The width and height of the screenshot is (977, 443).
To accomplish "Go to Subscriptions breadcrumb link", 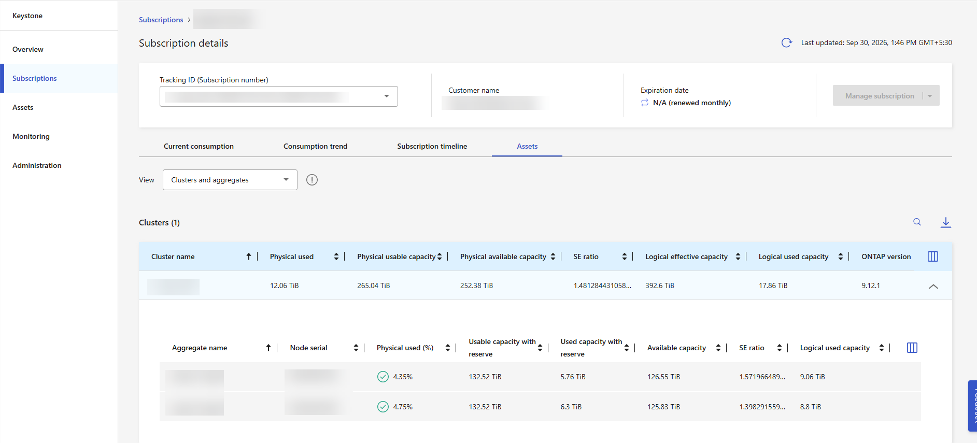I will [161, 20].
